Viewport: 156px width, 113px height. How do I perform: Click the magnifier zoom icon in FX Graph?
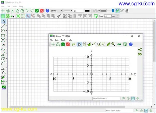113,44
